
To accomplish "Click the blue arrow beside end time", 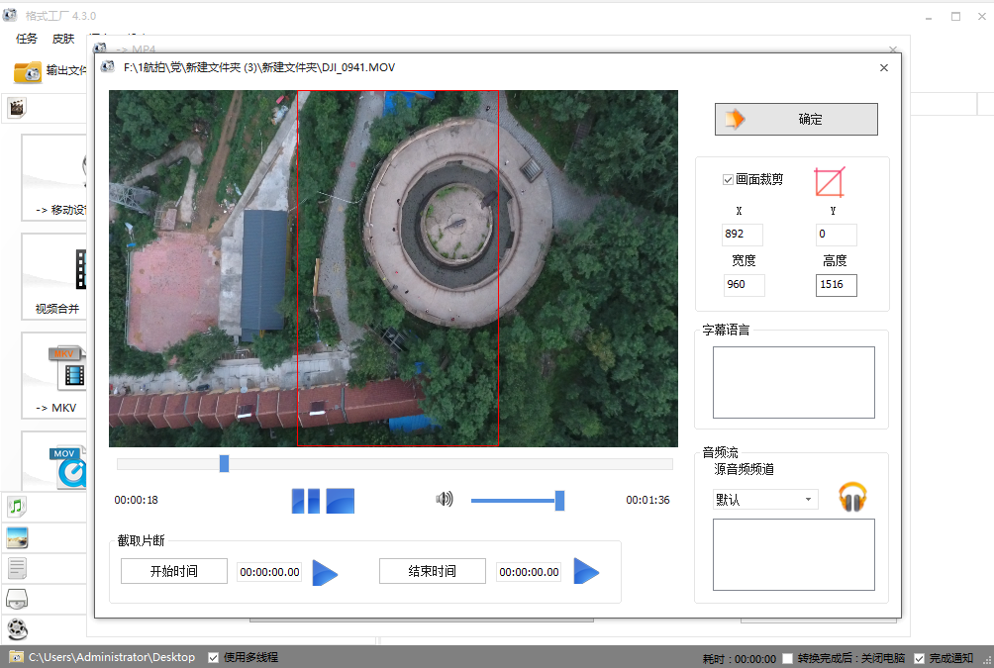I will tap(586, 572).
